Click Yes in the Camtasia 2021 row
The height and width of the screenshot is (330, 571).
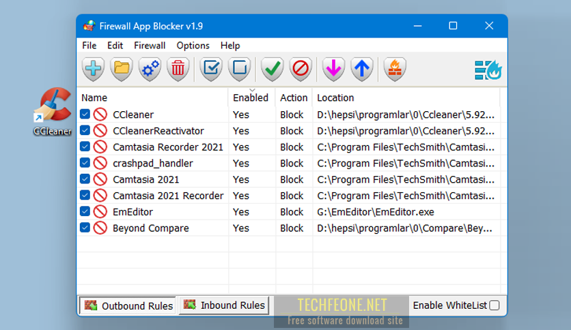point(241,179)
